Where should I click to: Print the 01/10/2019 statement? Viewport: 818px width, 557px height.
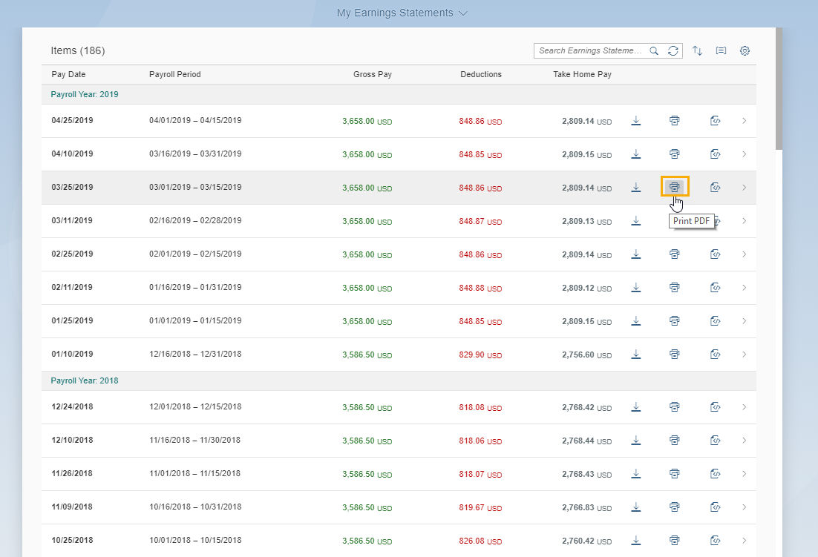click(x=675, y=355)
